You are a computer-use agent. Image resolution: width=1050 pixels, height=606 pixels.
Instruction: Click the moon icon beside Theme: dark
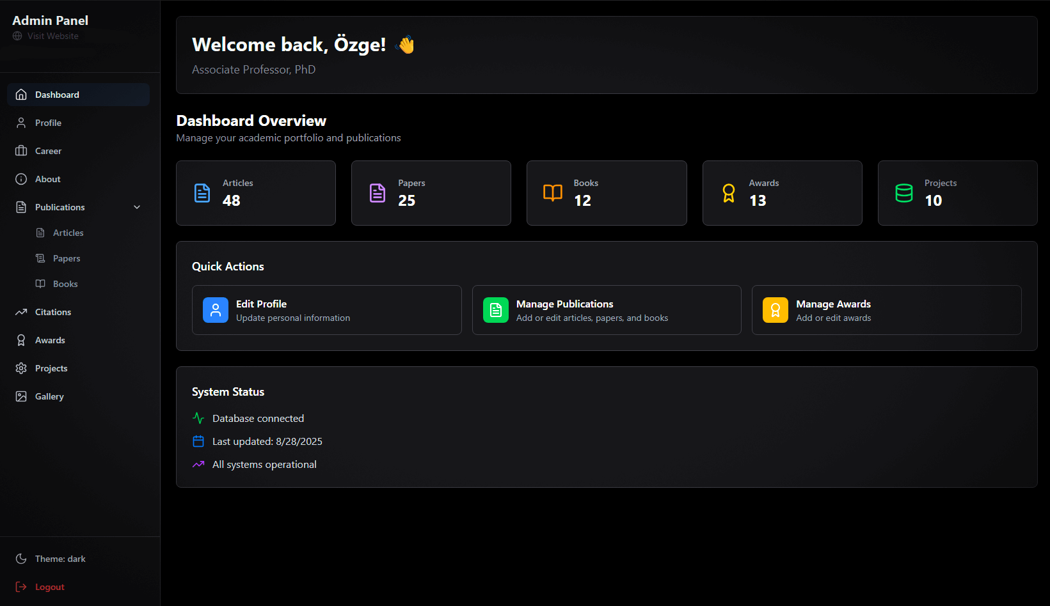21,559
